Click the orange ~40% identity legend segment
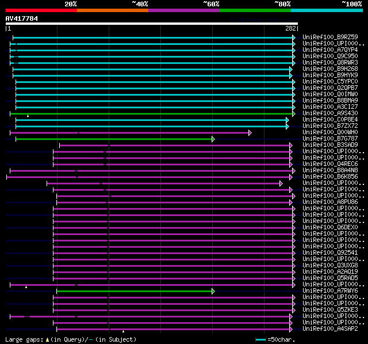 [x=113, y=10]
